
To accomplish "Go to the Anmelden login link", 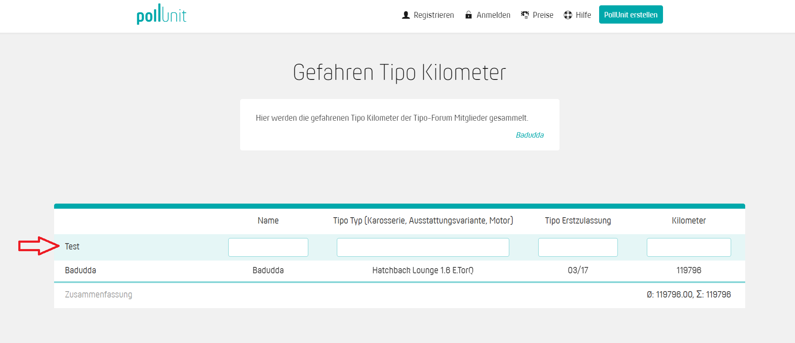I will 493,15.
